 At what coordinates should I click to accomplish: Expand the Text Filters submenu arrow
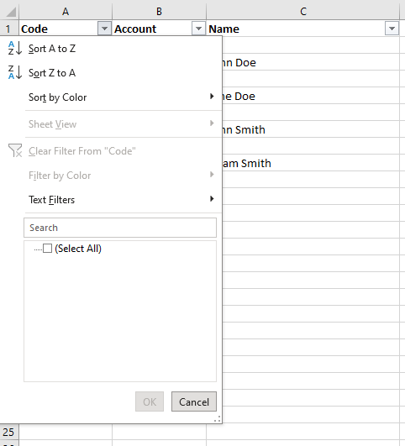212,198
